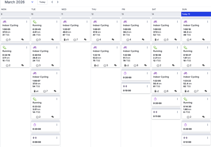Open options menu on Monday's Running workout

(x=27, y=48)
